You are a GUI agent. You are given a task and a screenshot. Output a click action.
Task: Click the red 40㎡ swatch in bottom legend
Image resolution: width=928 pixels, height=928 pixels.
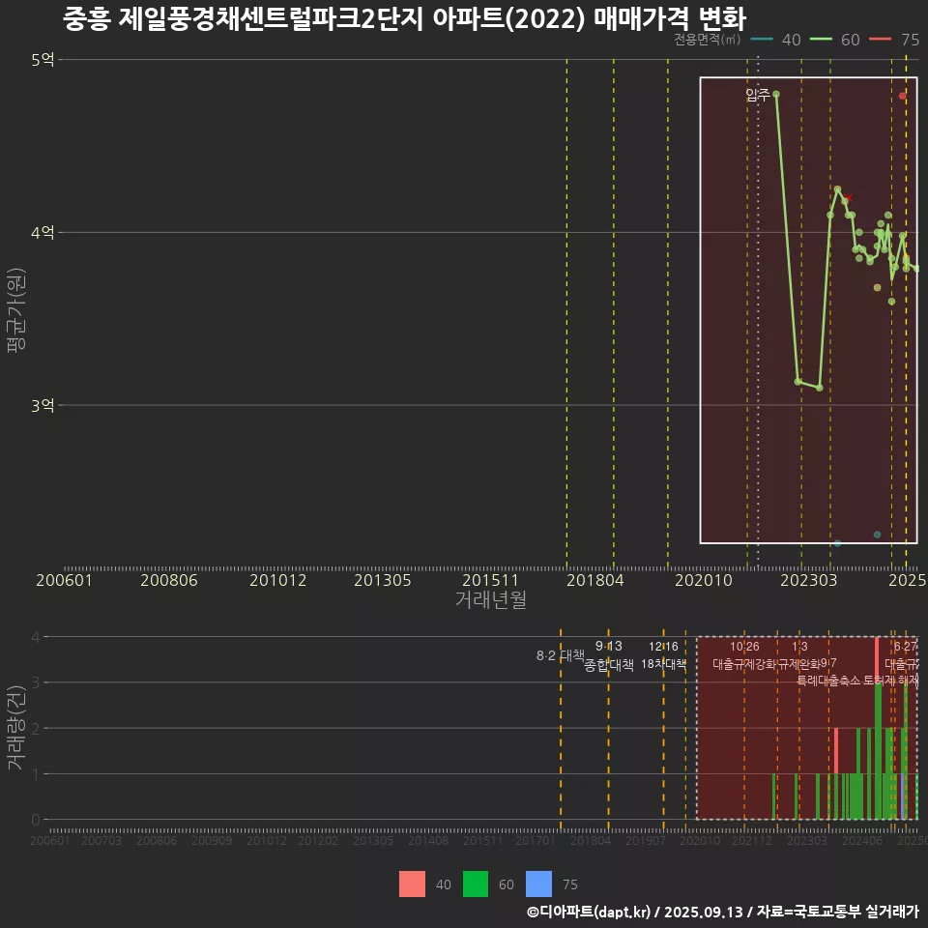click(x=412, y=884)
